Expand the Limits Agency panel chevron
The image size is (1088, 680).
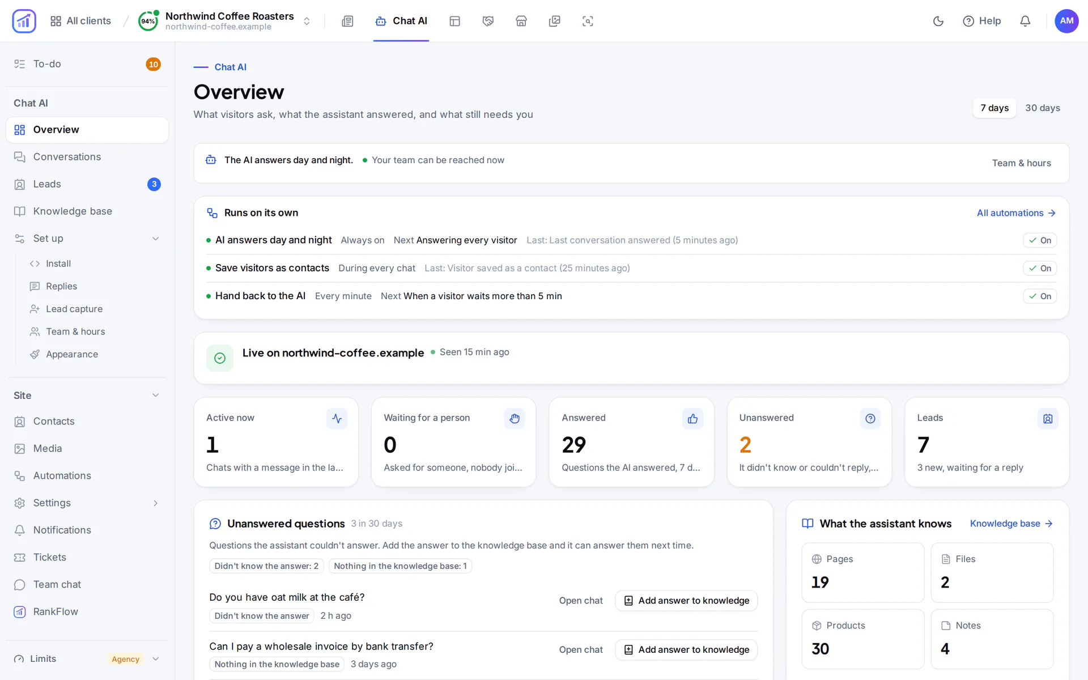click(156, 659)
